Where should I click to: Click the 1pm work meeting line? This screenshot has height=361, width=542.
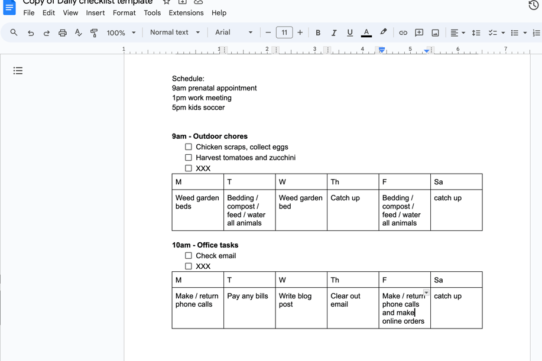click(202, 97)
